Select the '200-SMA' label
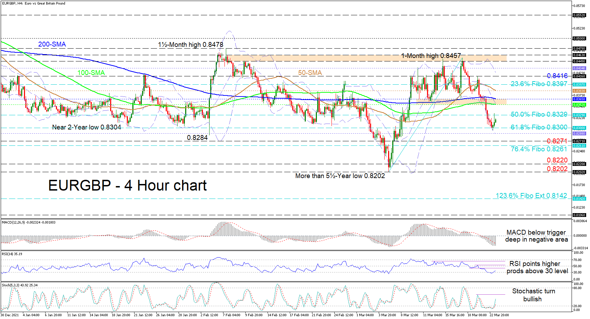The image size is (590, 319). tap(52, 44)
